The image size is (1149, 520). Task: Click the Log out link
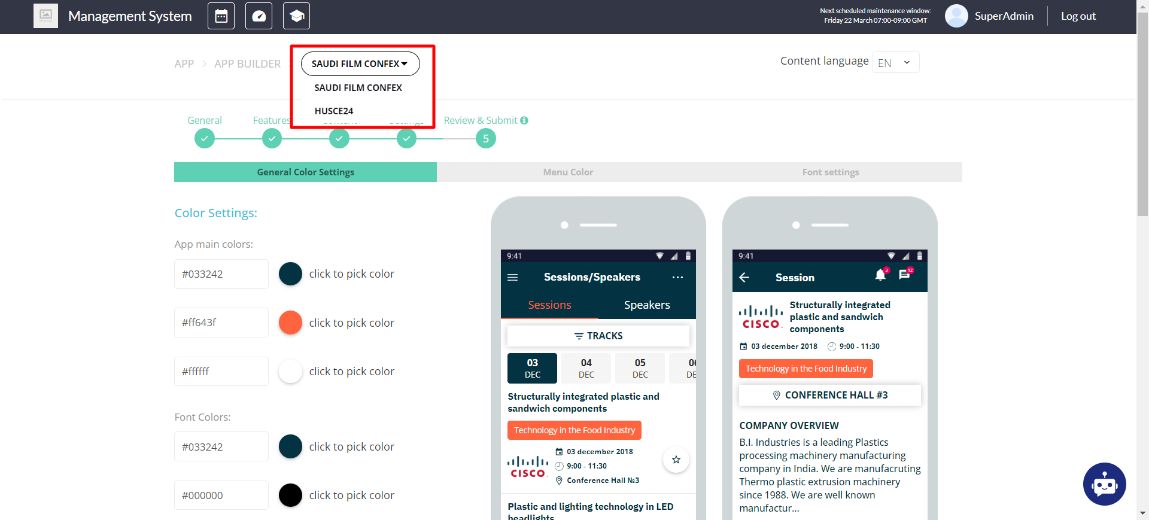1078,16
